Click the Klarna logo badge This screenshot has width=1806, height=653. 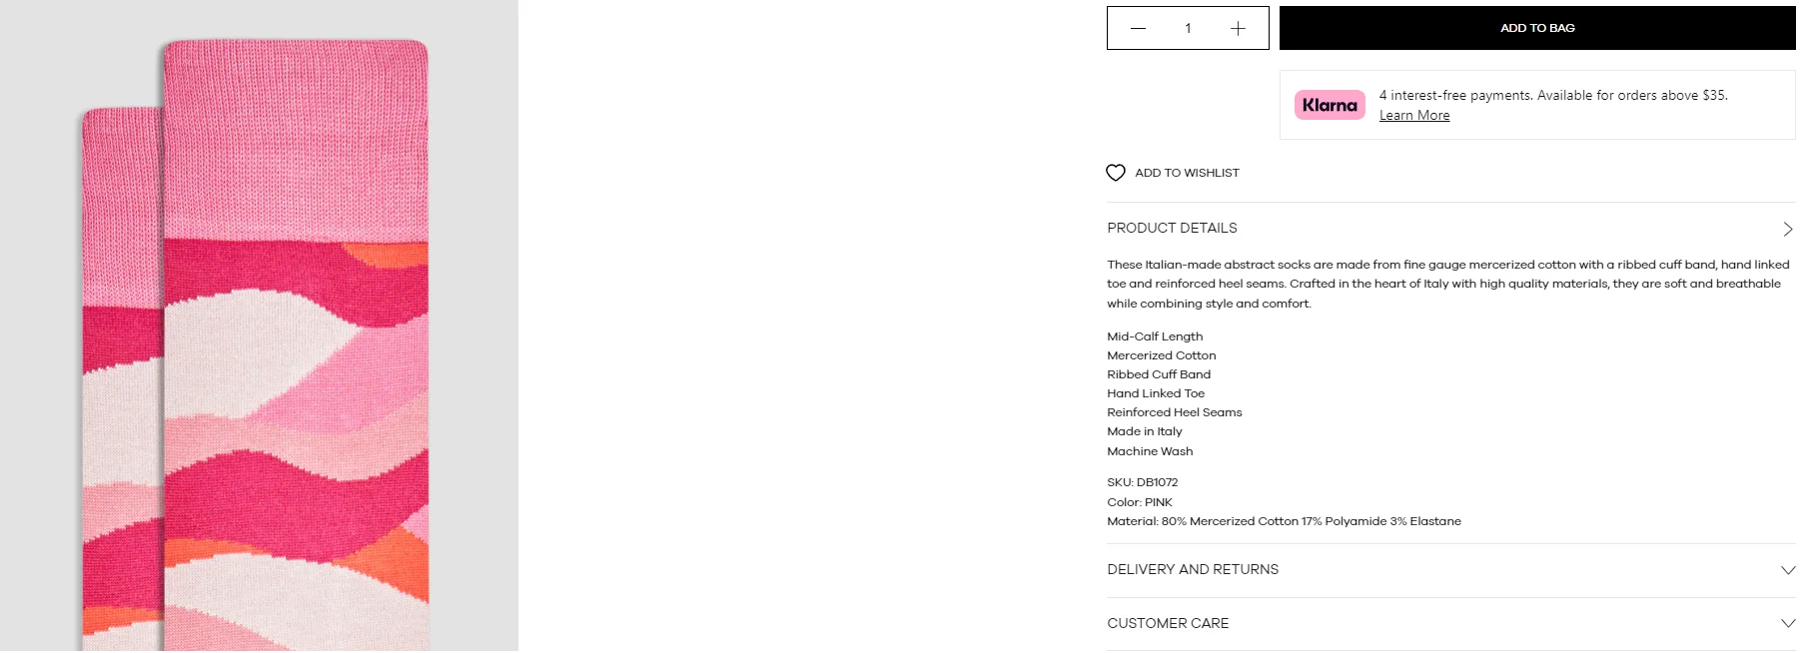tap(1330, 105)
